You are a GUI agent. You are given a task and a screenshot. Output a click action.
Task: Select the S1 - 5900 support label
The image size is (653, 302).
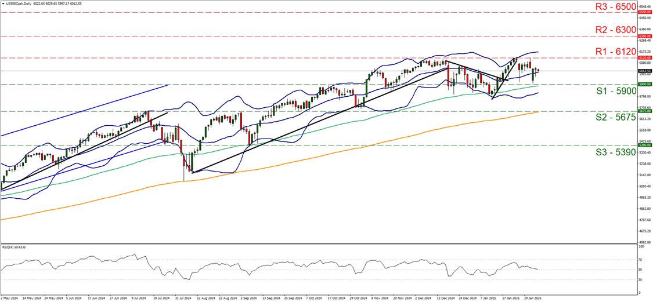click(614, 91)
